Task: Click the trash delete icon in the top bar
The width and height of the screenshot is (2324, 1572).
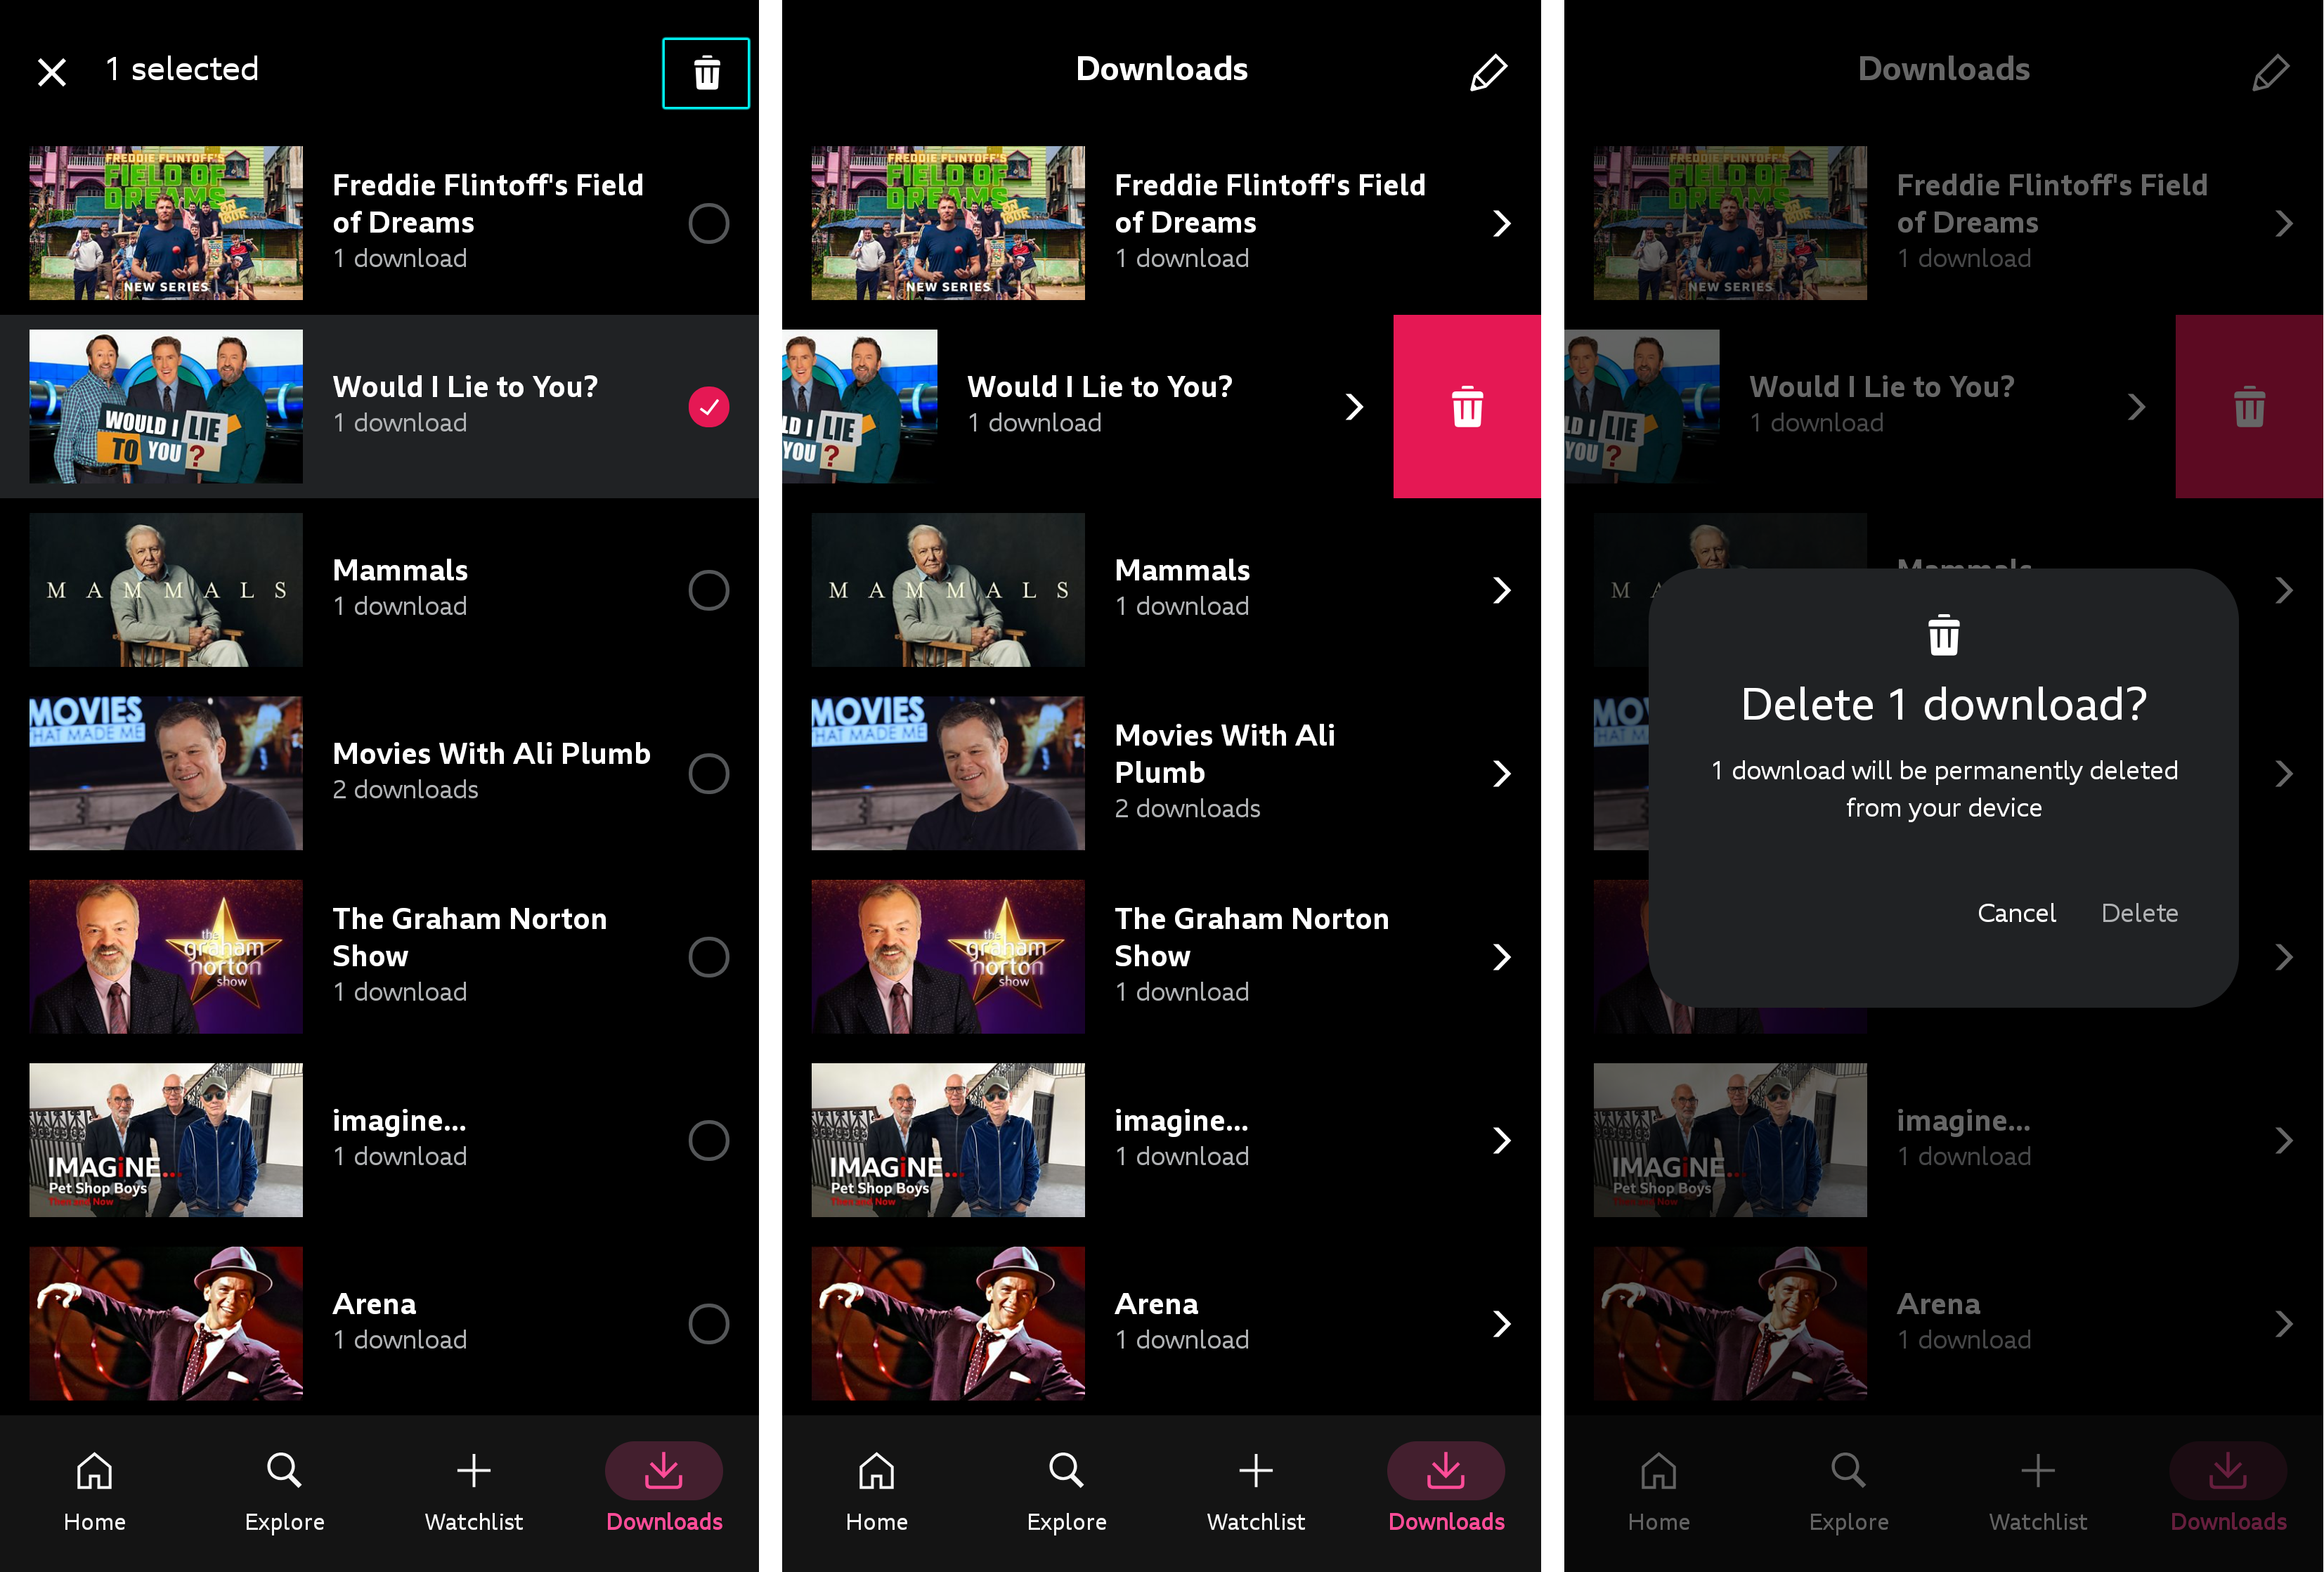Action: point(705,72)
